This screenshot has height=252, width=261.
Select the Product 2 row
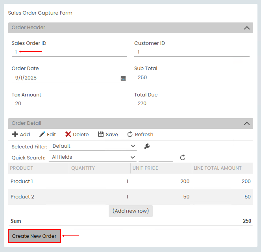coord(22,197)
